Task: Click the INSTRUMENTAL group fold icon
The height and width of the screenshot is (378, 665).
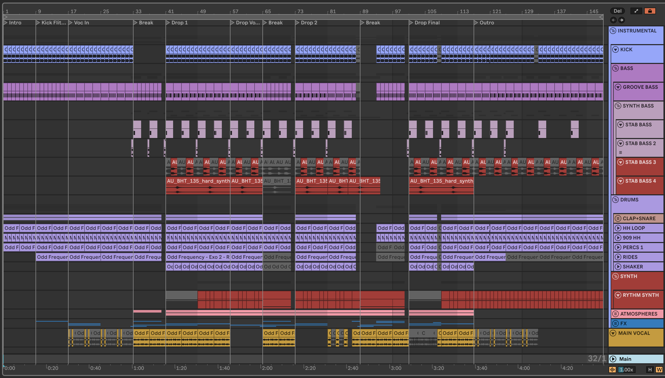Action: 613,31
